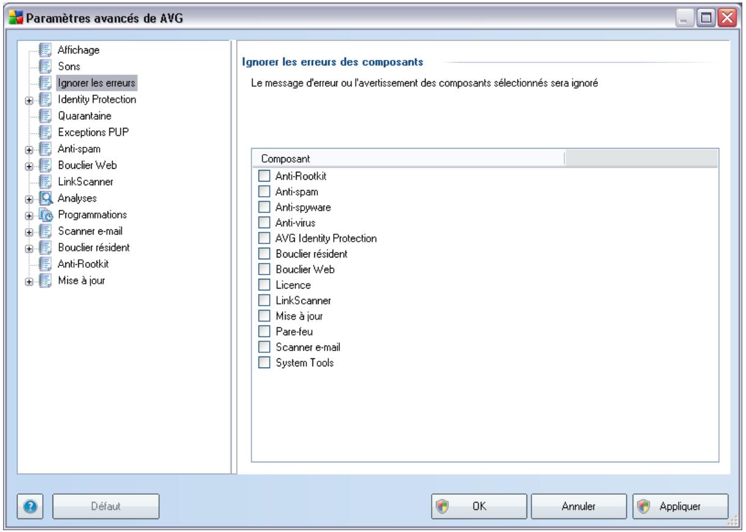Check the LinkScanner component box

264,301
